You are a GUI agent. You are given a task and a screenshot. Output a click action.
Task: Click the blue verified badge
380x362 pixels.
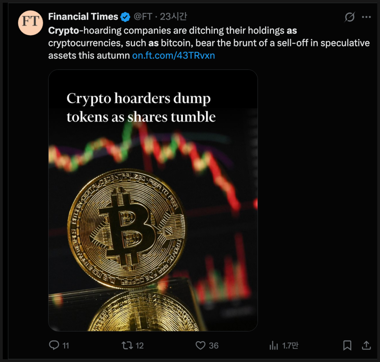click(x=125, y=17)
